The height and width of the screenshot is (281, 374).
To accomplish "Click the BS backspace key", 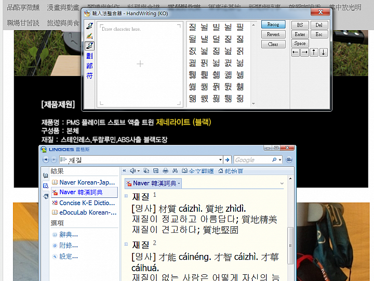I will point(300,25).
